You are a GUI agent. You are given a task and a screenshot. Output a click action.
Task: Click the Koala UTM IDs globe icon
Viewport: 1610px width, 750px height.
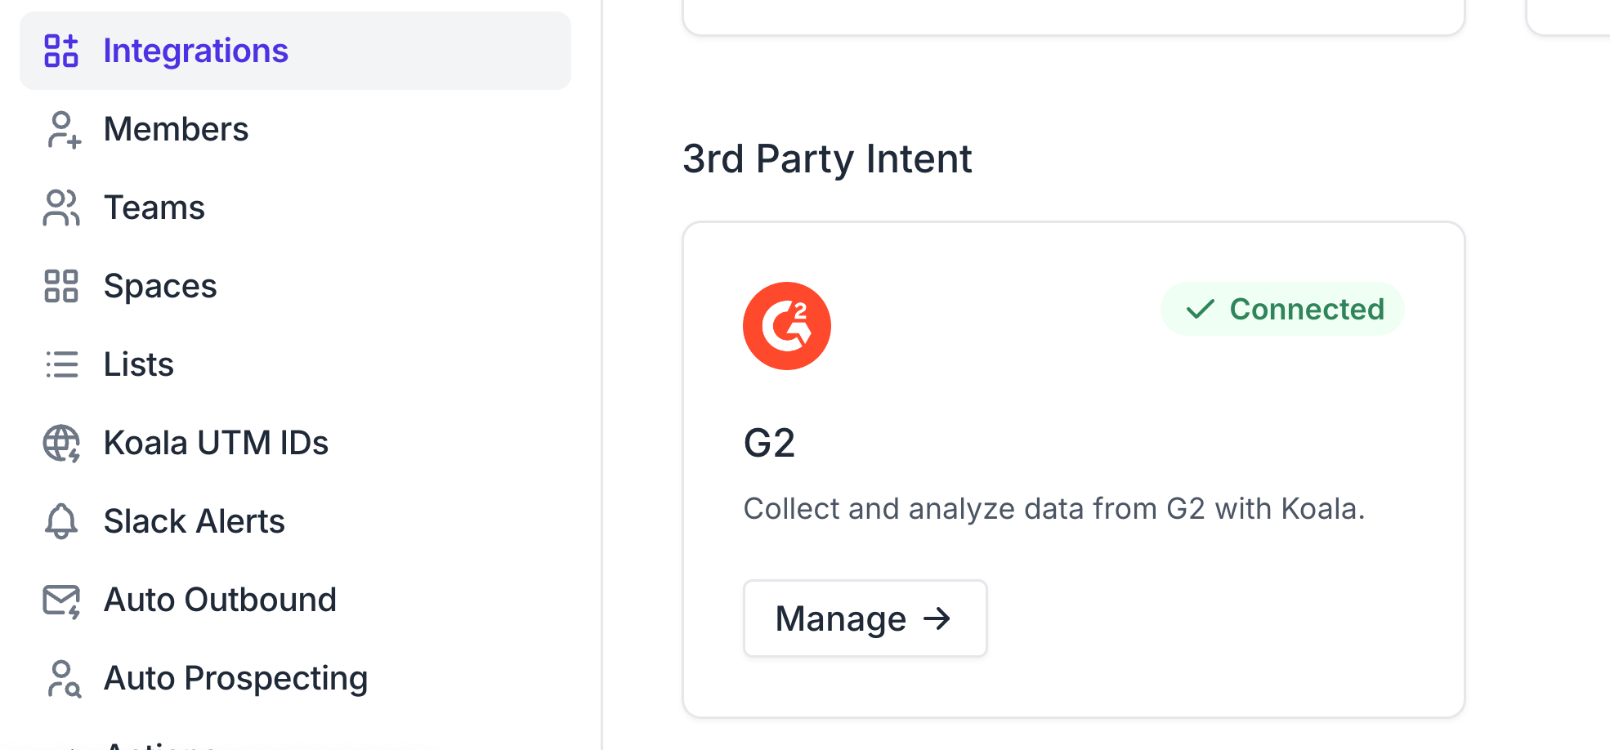(61, 443)
